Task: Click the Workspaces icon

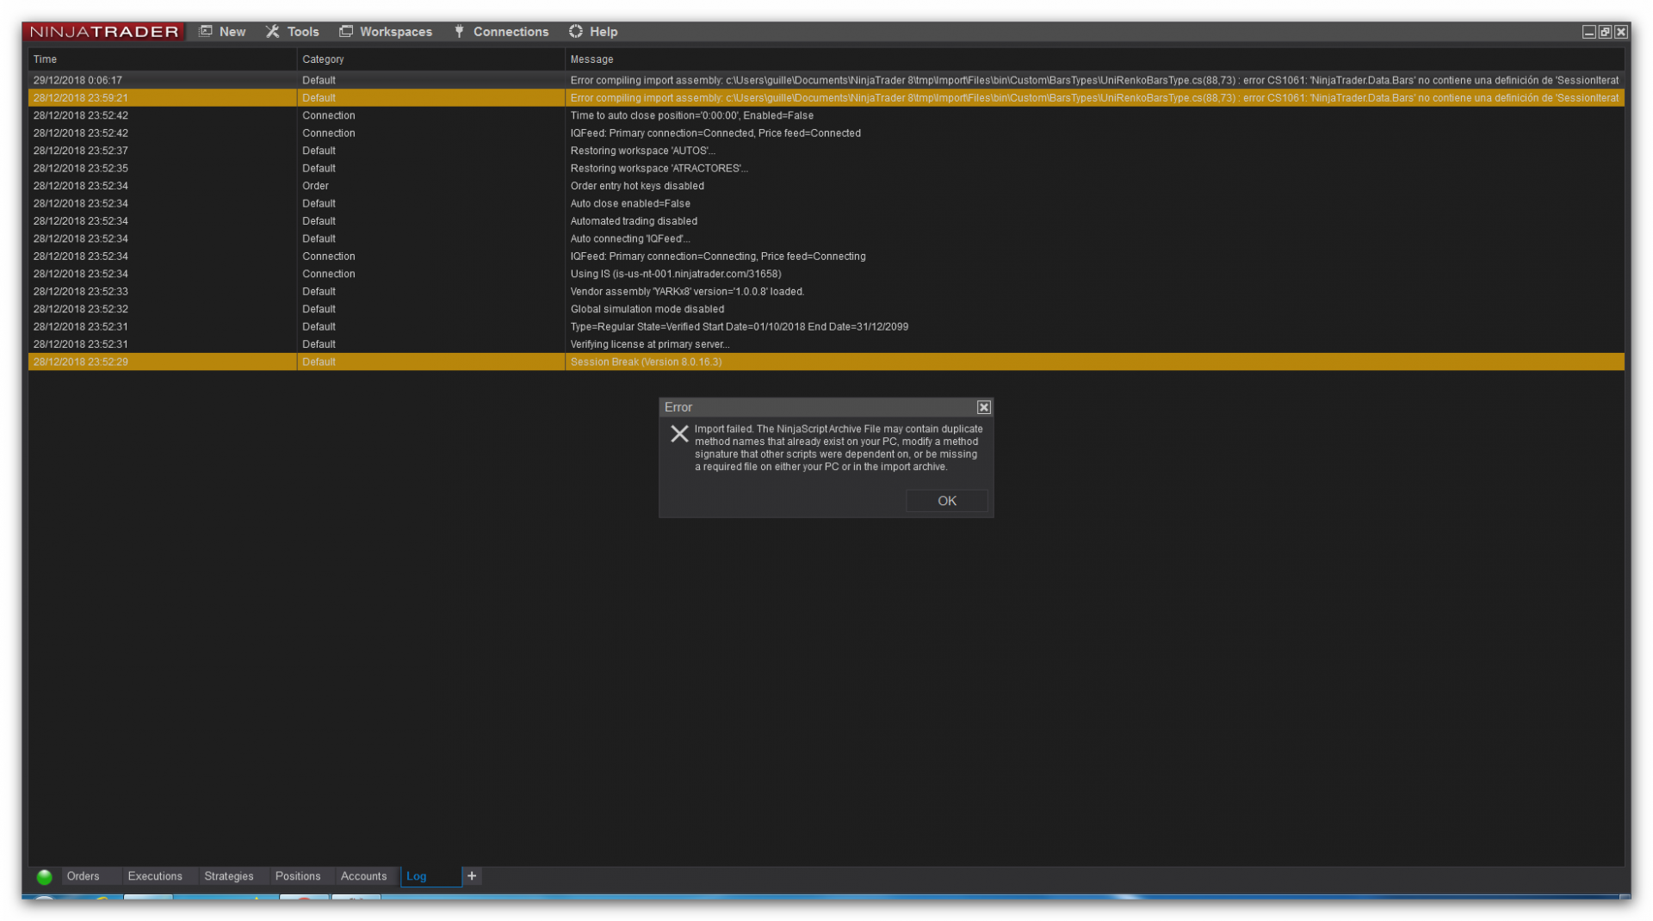Action: [346, 32]
